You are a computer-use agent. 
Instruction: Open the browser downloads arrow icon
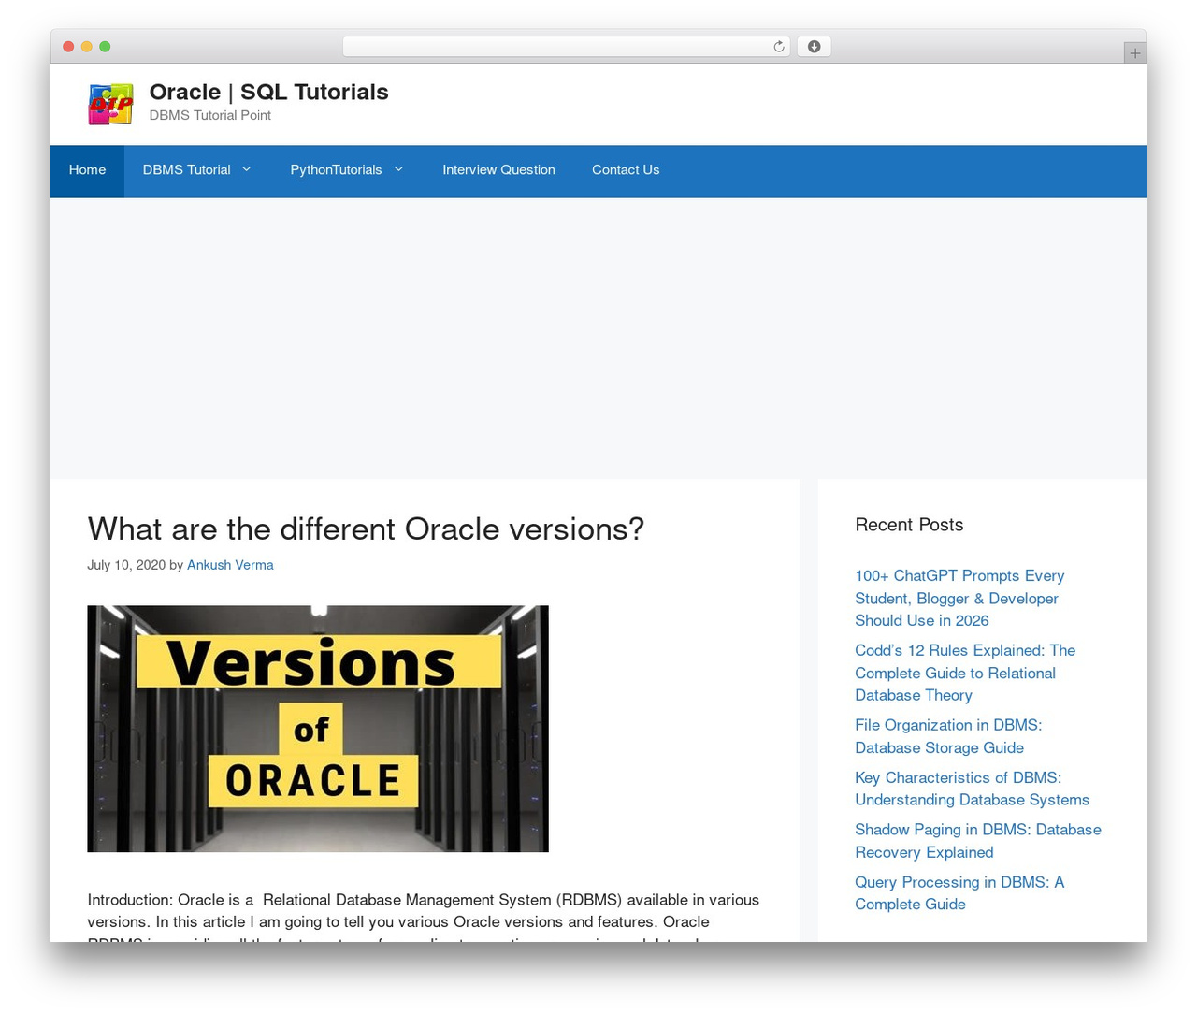click(814, 47)
